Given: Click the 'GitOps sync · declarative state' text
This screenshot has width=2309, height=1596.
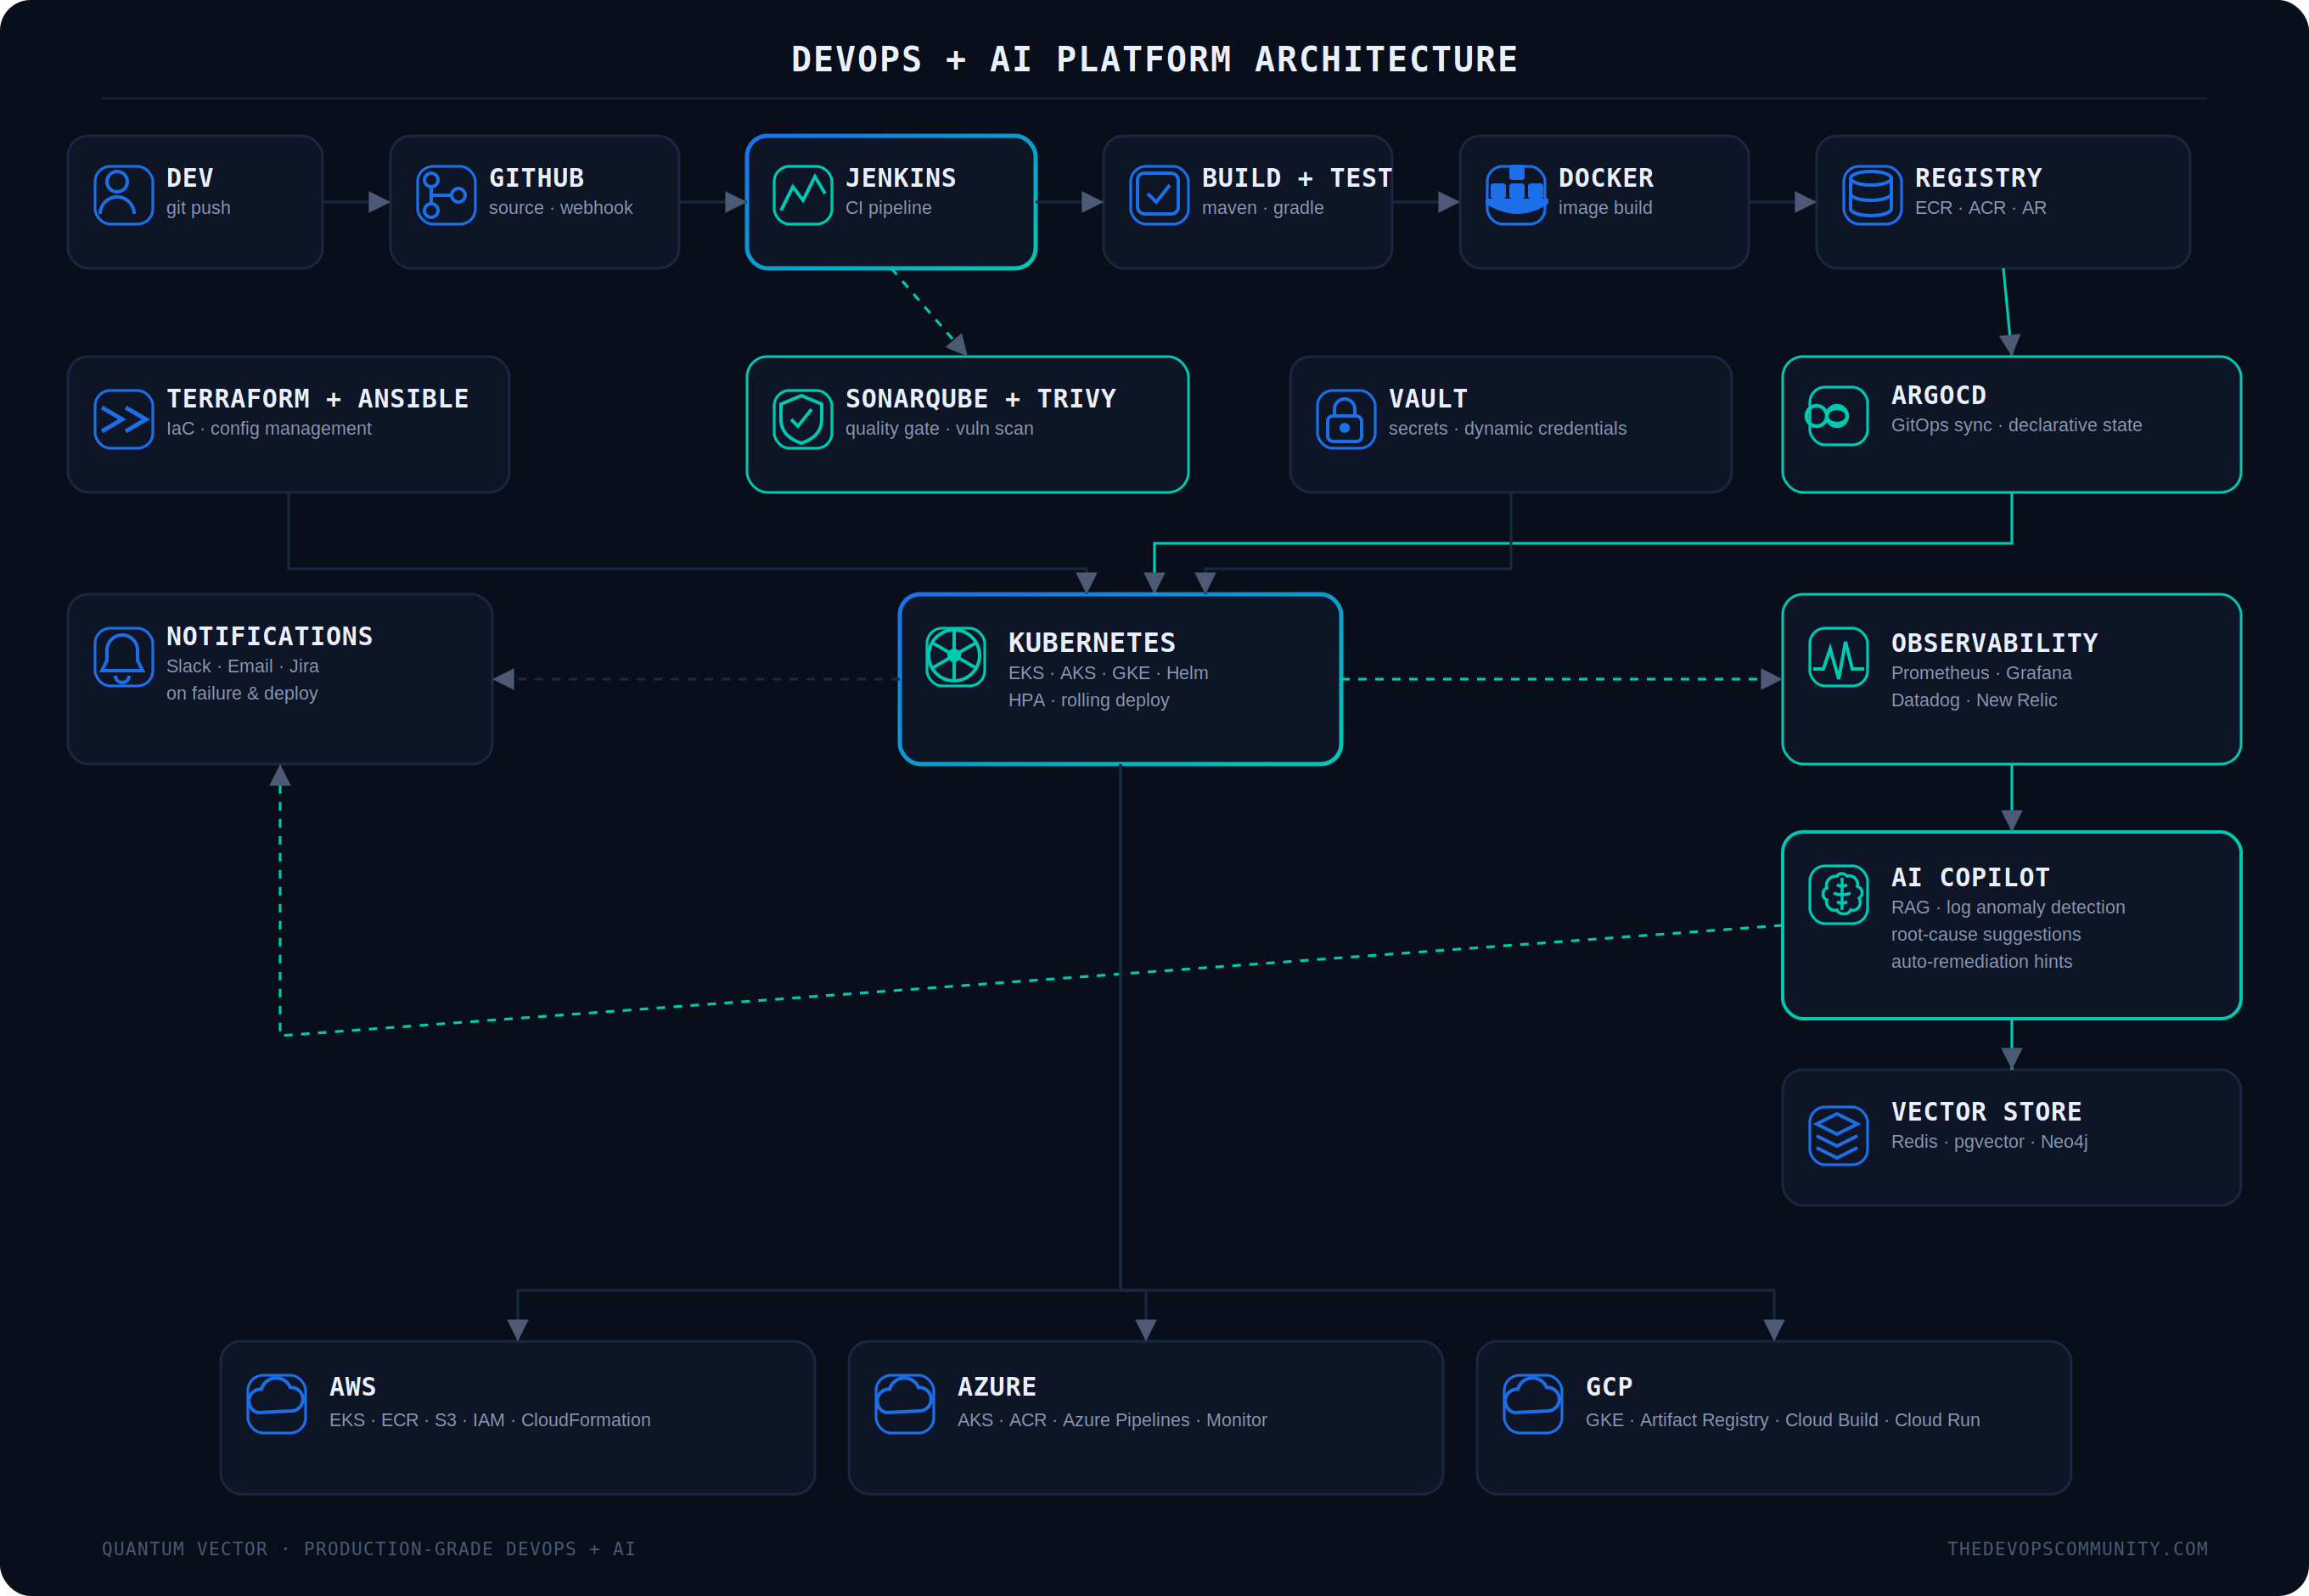Looking at the screenshot, I should [2016, 425].
